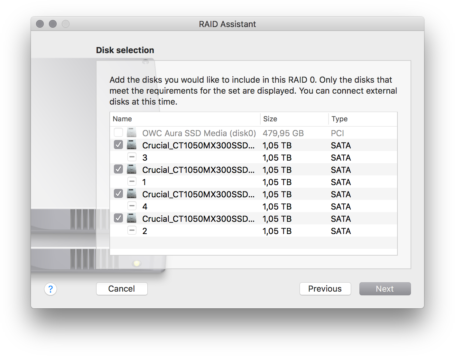Toggle the mixed checkbox for partition 4
This screenshot has height=356, width=455.
pyautogui.click(x=132, y=206)
